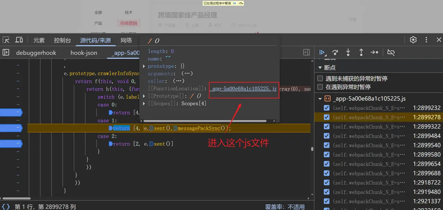443x210 pixels.
Task: Step over next function call
Action: pyautogui.click(x=335, y=52)
